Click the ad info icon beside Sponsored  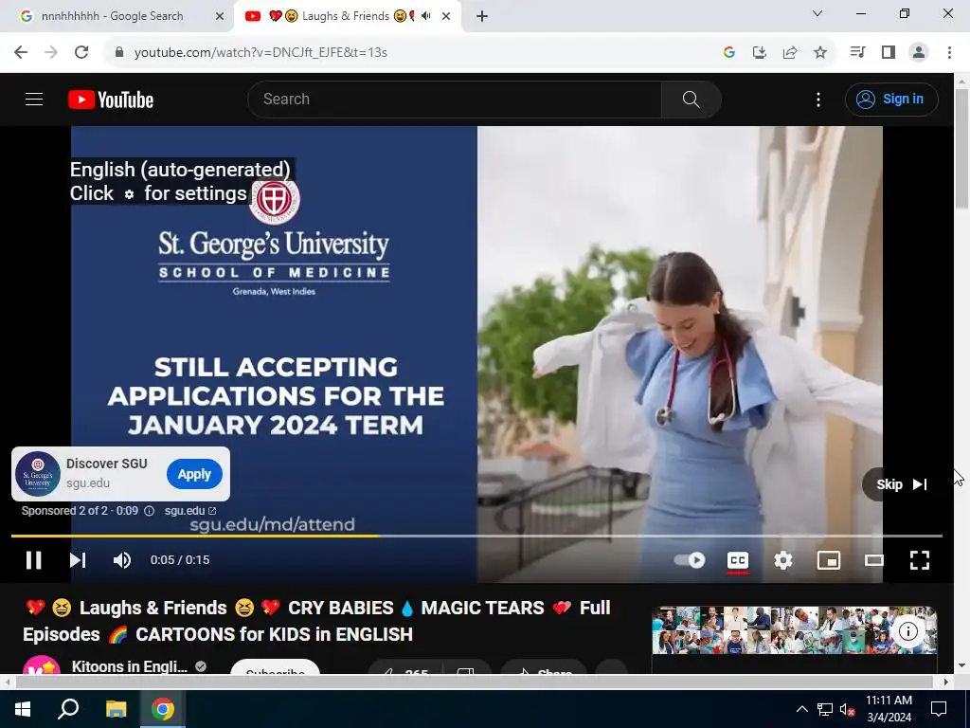(x=149, y=511)
